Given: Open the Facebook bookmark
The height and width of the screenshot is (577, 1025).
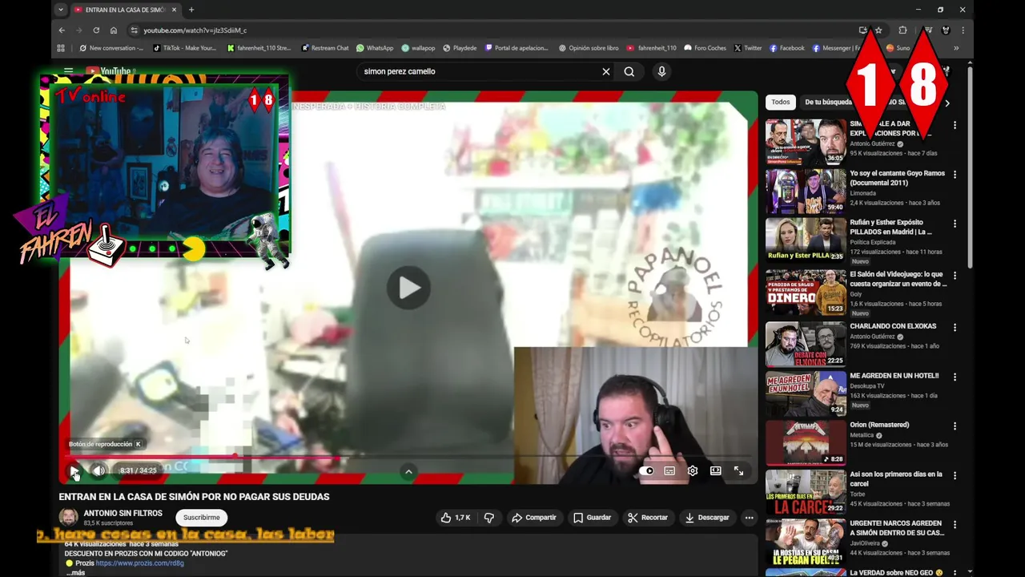Looking at the screenshot, I should (787, 48).
